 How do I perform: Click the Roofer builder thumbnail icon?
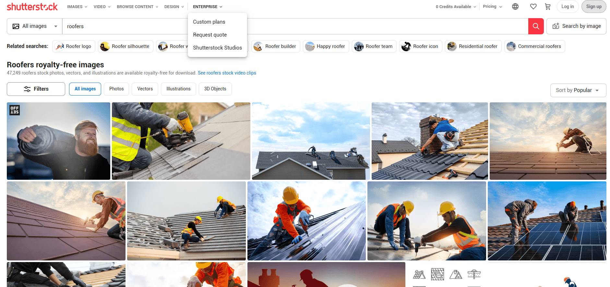[258, 46]
